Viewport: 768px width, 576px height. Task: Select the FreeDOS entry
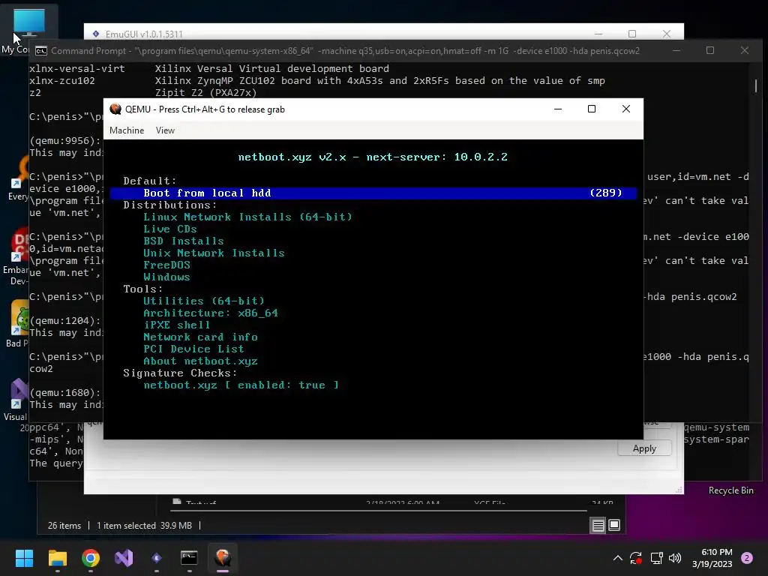tap(166, 265)
